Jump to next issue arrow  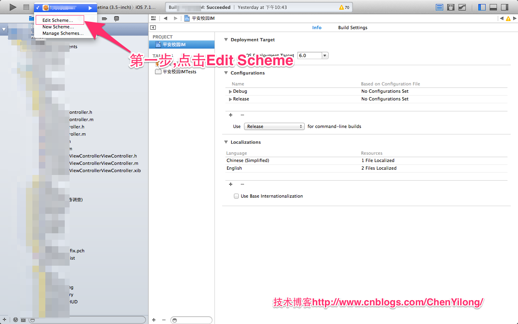pos(514,18)
